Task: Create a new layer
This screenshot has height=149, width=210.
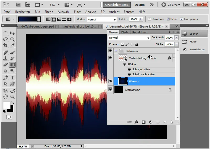Action: pyautogui.click(x=165, y=122)
